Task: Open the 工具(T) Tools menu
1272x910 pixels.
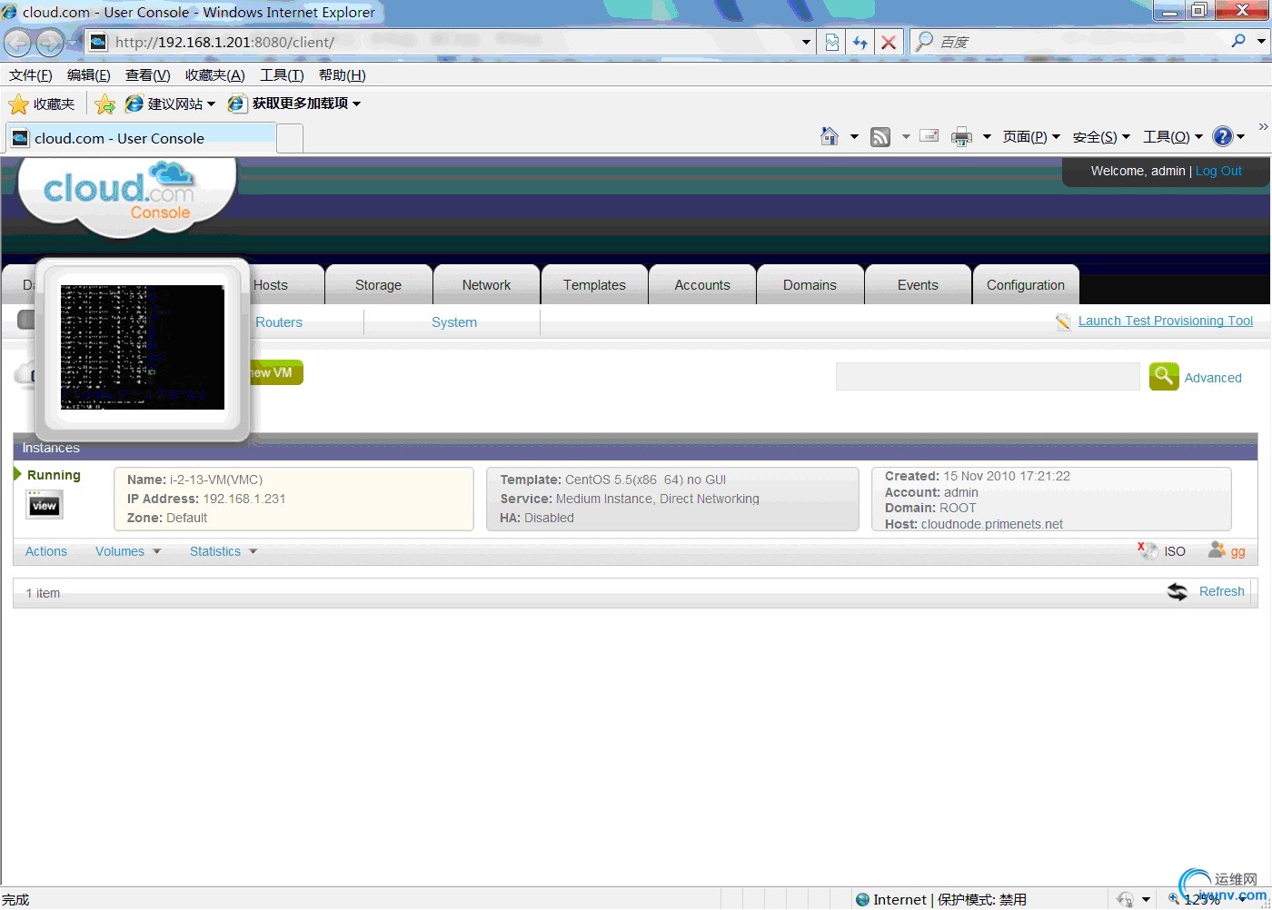Action: 282,75
